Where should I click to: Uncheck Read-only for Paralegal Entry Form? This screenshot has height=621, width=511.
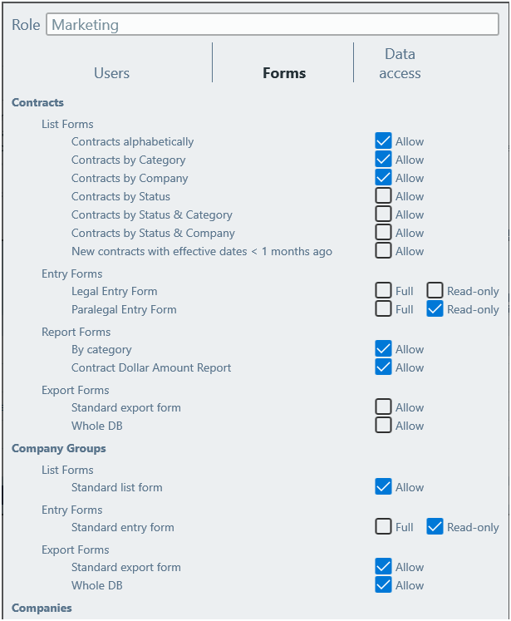[x=435, y=310]
